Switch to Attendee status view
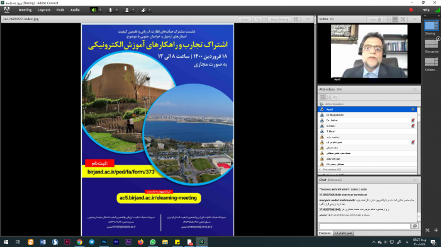 (335, 97)
